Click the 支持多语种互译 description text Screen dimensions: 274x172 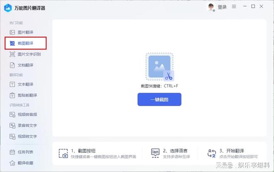tap(176, 157)
